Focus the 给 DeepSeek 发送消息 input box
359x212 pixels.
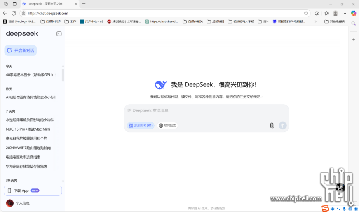point(206,110)
